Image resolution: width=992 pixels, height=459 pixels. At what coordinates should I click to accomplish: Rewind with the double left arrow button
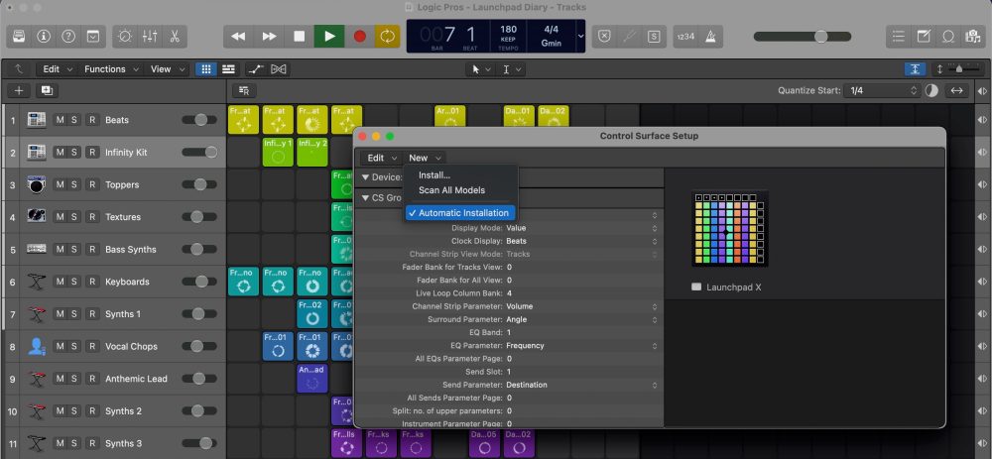click(238, 37)
